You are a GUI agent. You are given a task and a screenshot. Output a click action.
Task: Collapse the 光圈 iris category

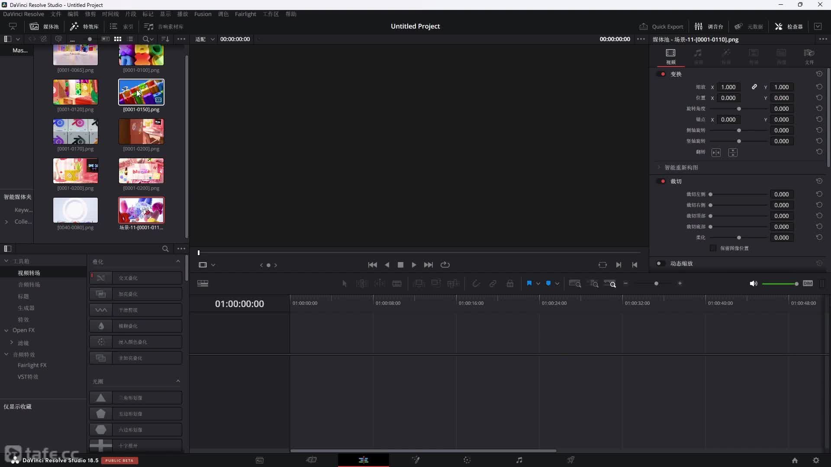pos(178,381)
